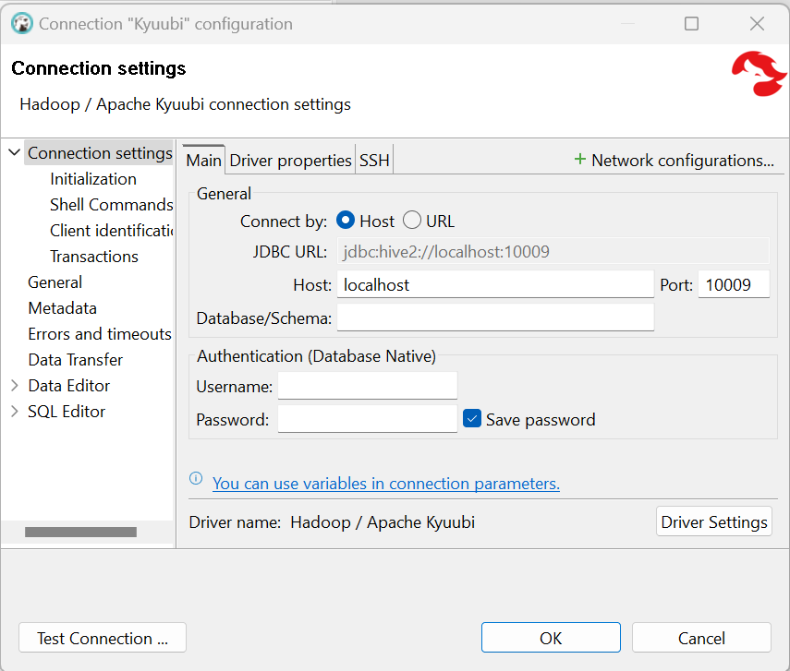Click the greyed JDBC URL field
The image size is (790, 671).
553,251
